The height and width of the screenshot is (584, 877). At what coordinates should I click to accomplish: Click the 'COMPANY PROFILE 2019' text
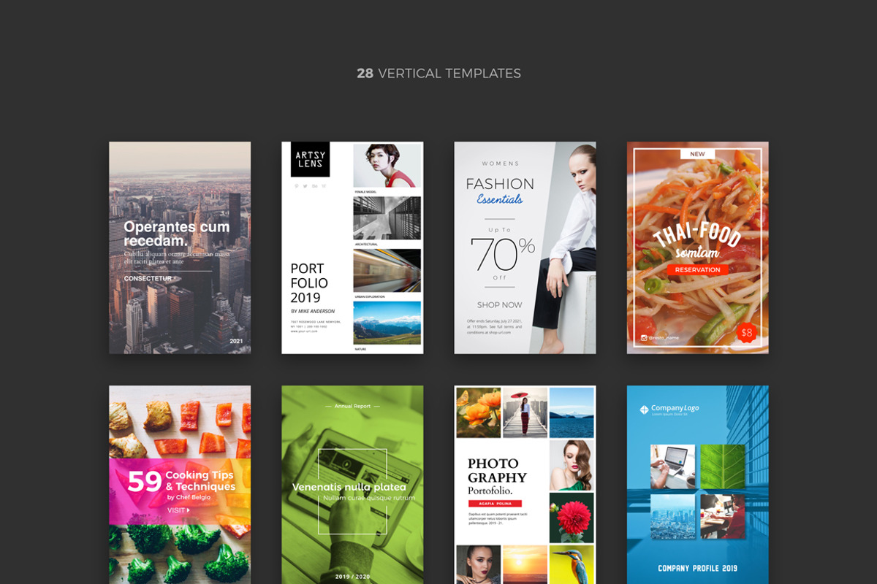point(697,569)
